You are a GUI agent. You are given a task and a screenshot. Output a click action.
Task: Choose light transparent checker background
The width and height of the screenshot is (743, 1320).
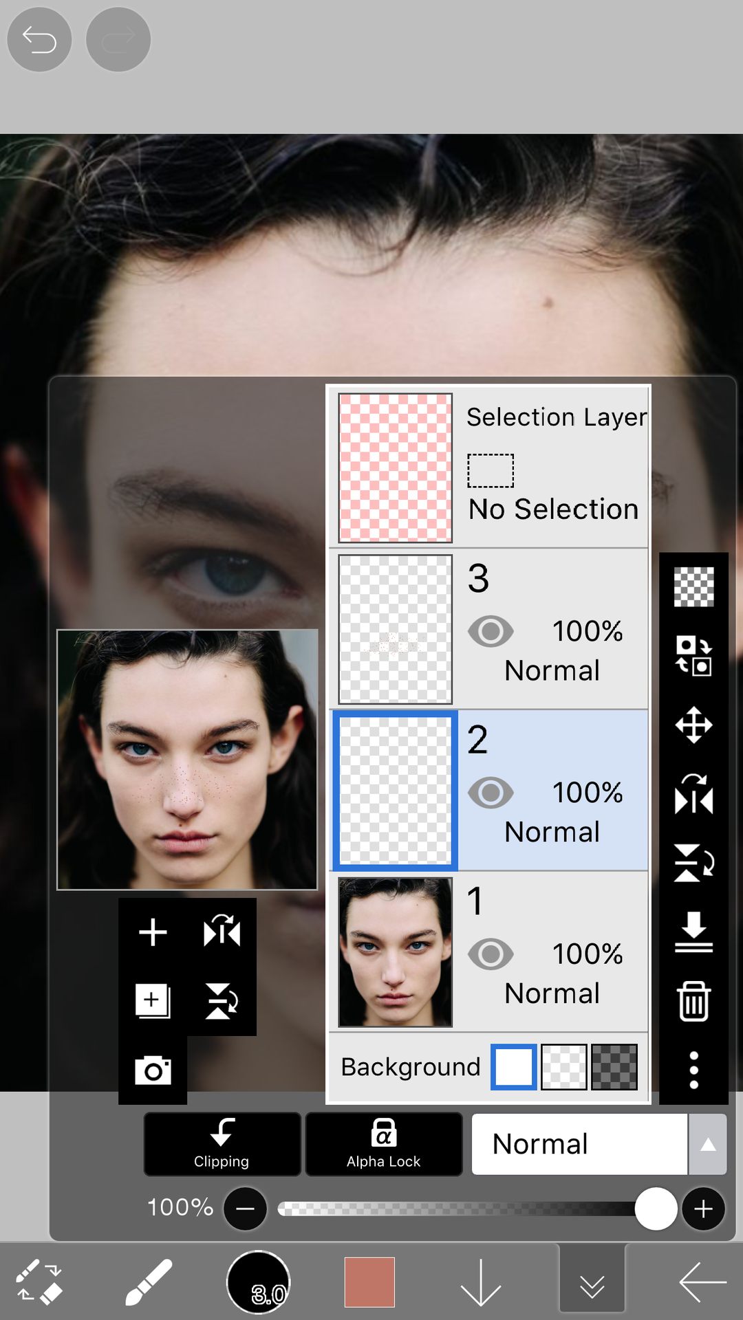click(564, 1067)
